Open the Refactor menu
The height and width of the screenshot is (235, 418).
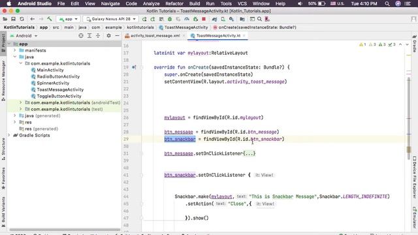coord(174,4)
